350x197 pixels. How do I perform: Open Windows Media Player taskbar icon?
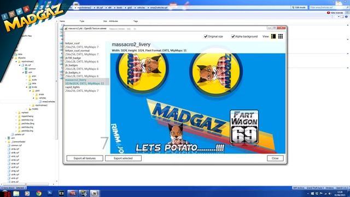coord(27,193)
